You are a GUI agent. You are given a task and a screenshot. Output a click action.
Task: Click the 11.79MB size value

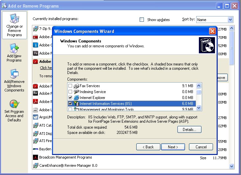click(220, 158)
